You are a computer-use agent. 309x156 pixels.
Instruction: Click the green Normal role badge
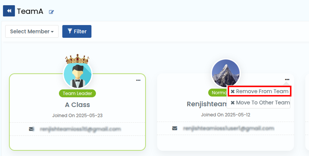point(218,93)
